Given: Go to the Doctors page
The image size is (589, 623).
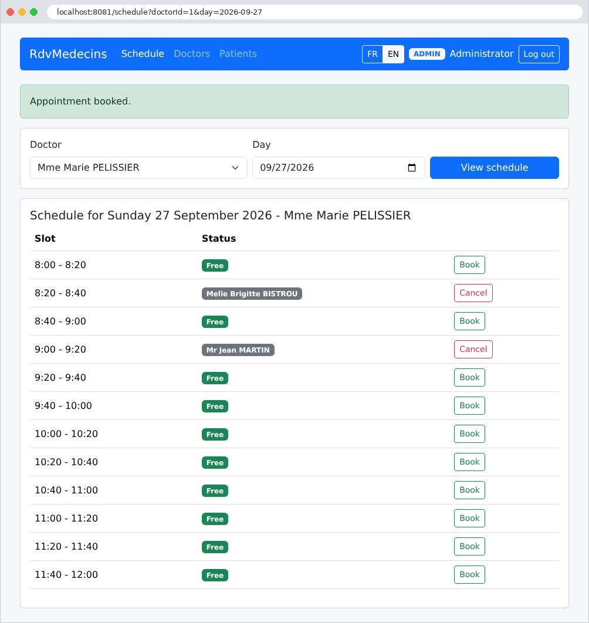Looking at the screenshot, I should [192, 53].
